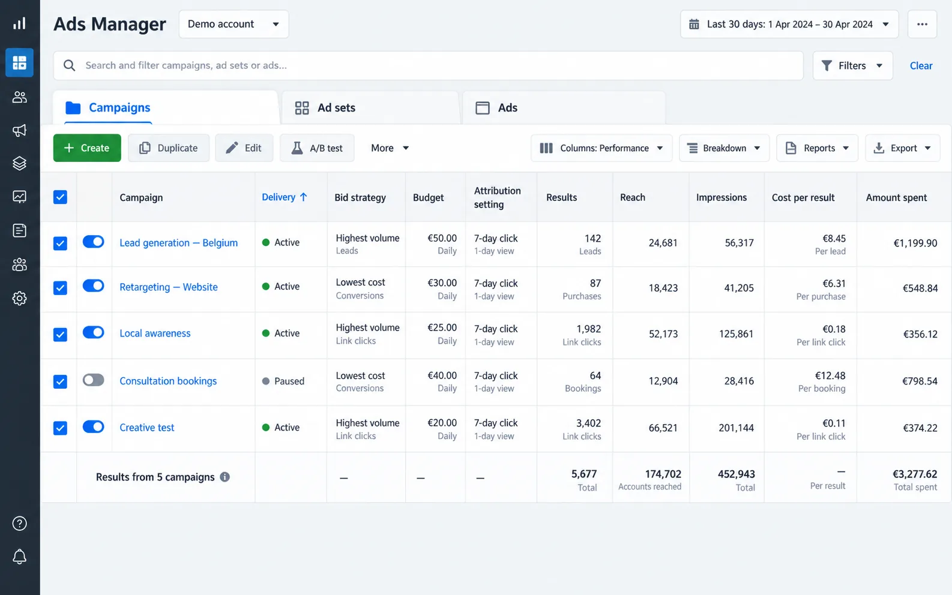Click the calendar icon in date range selector
Screen dimensions: 952x595
[x=694, y=24]
